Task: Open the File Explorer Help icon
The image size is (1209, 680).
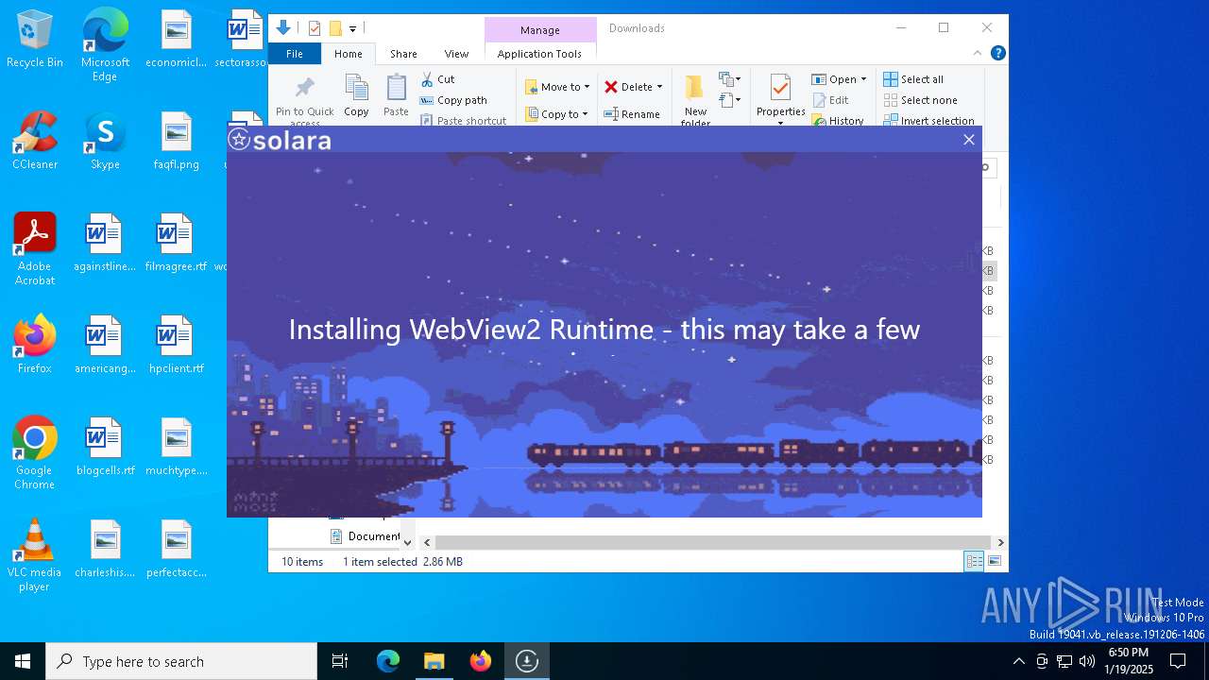Action: [x=997, y=53]
